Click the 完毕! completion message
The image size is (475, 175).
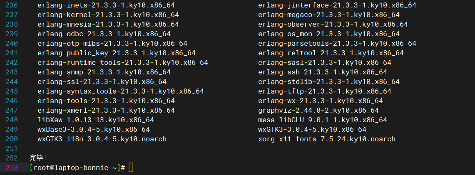[x=38, y=158]
